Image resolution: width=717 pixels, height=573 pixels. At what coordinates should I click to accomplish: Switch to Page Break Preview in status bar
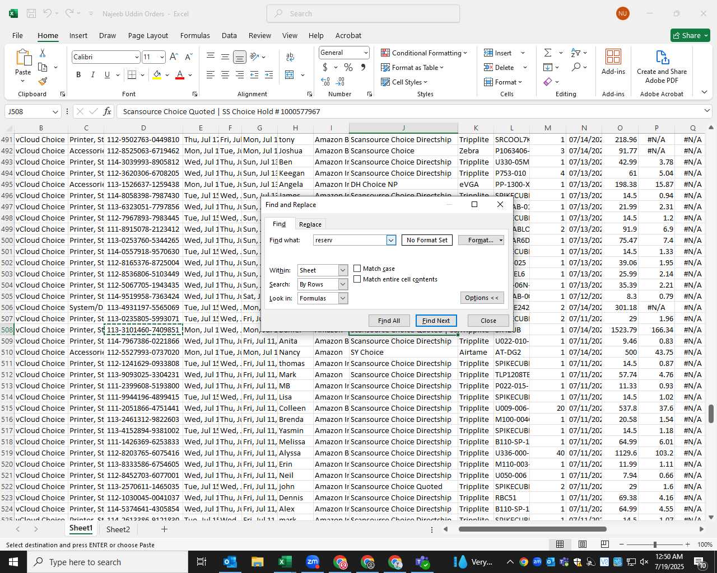tap(604, 544)
